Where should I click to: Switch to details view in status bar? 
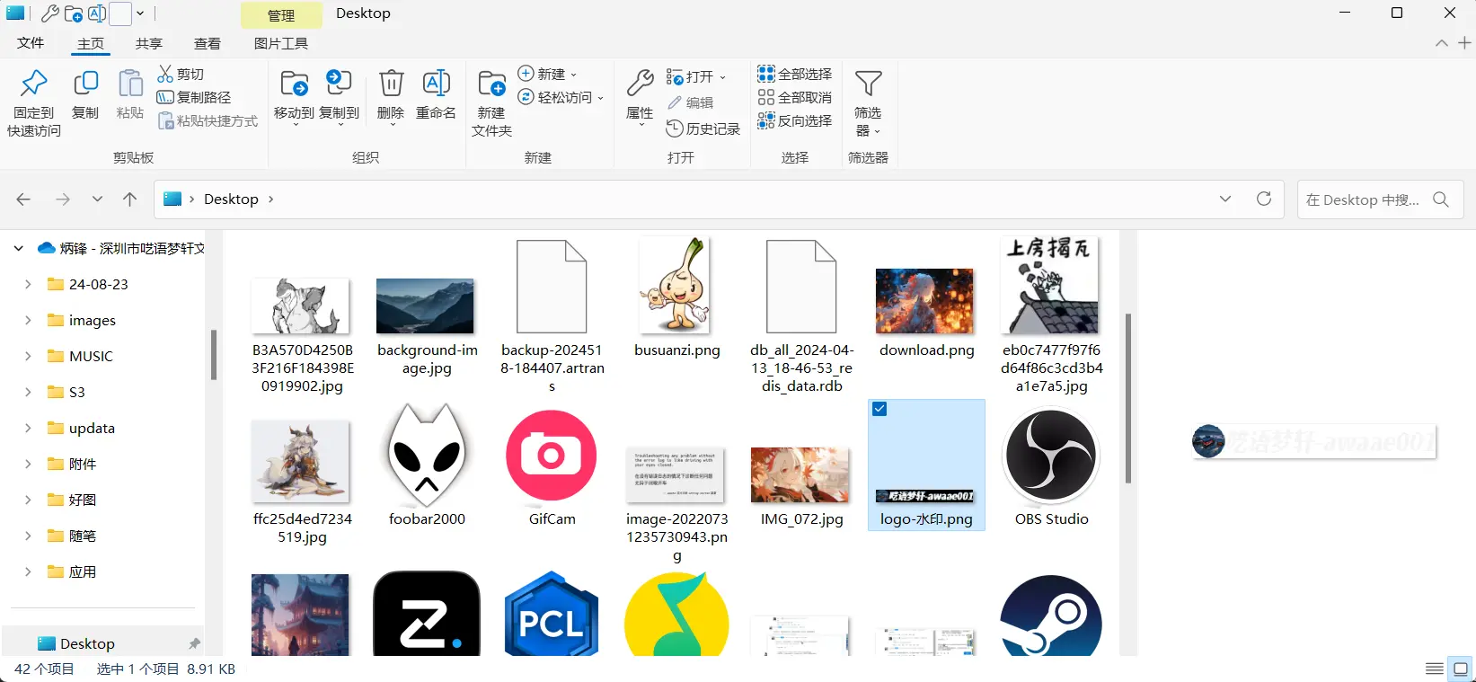coord(1435,669)
